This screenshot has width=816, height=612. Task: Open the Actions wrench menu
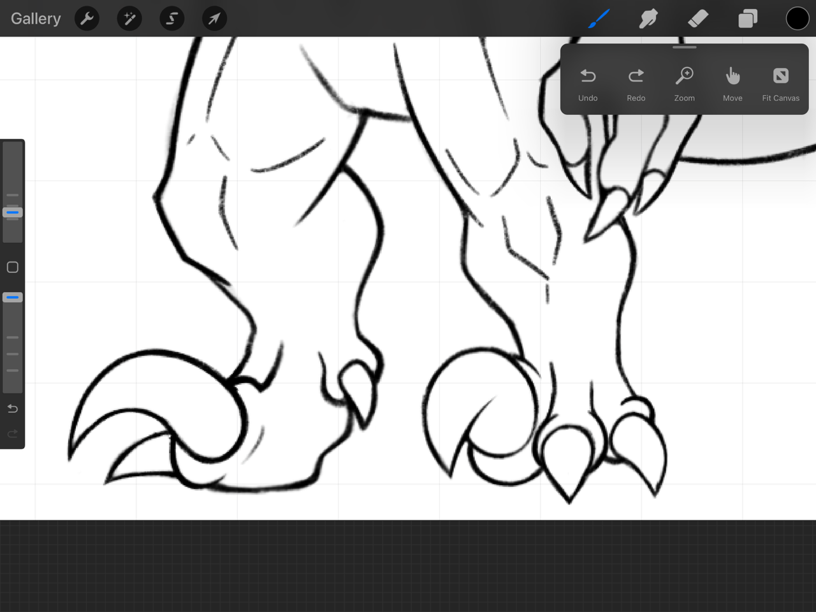tap(87, 18)
